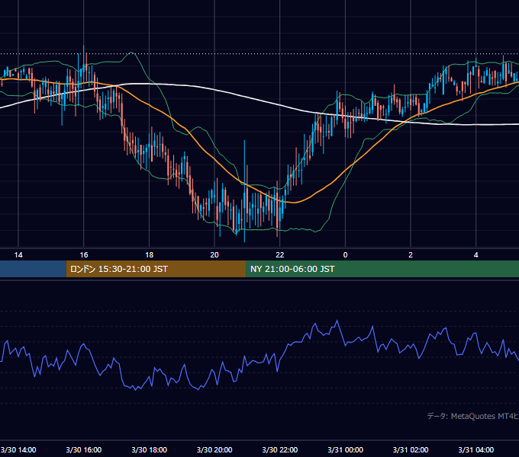The image size is (519, 457).
Task: Click the blue session bar before London
Action: 33,269
